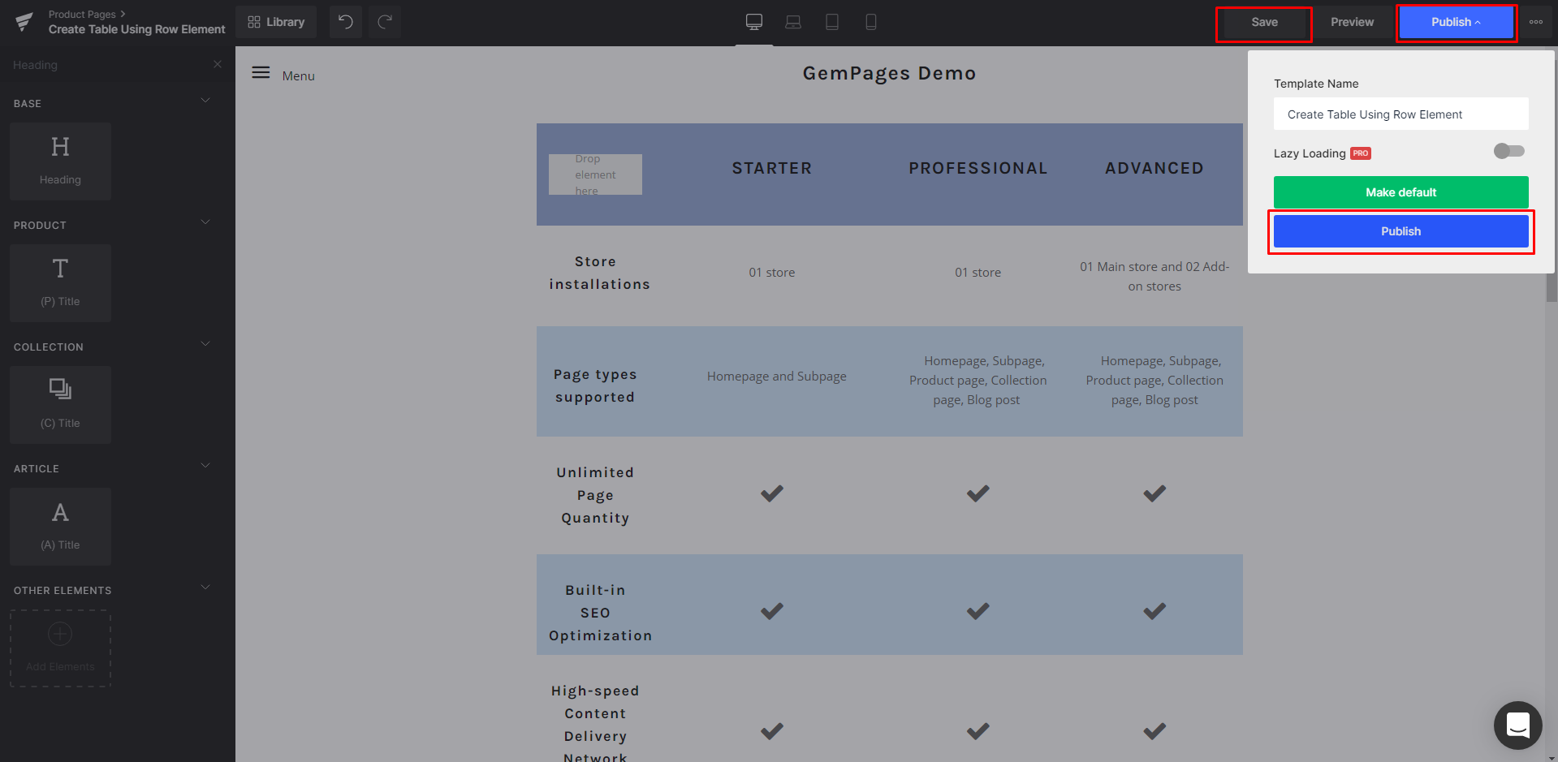
Task: Switch to desktop device view
Action: pos(754,22)
